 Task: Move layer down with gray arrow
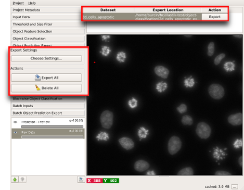[x=22, y=179]
